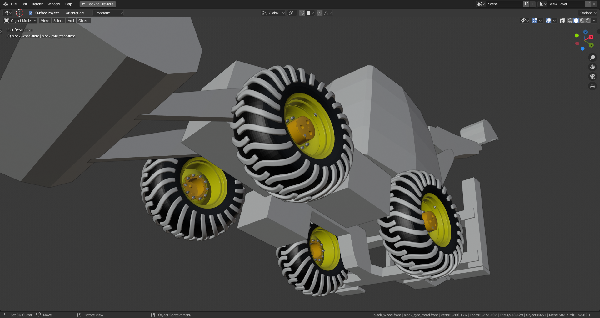Screen dimensions: 600x318
Task: Open the viewport shading options arrow
Action: pyautogui.click(x=594, y=21)
